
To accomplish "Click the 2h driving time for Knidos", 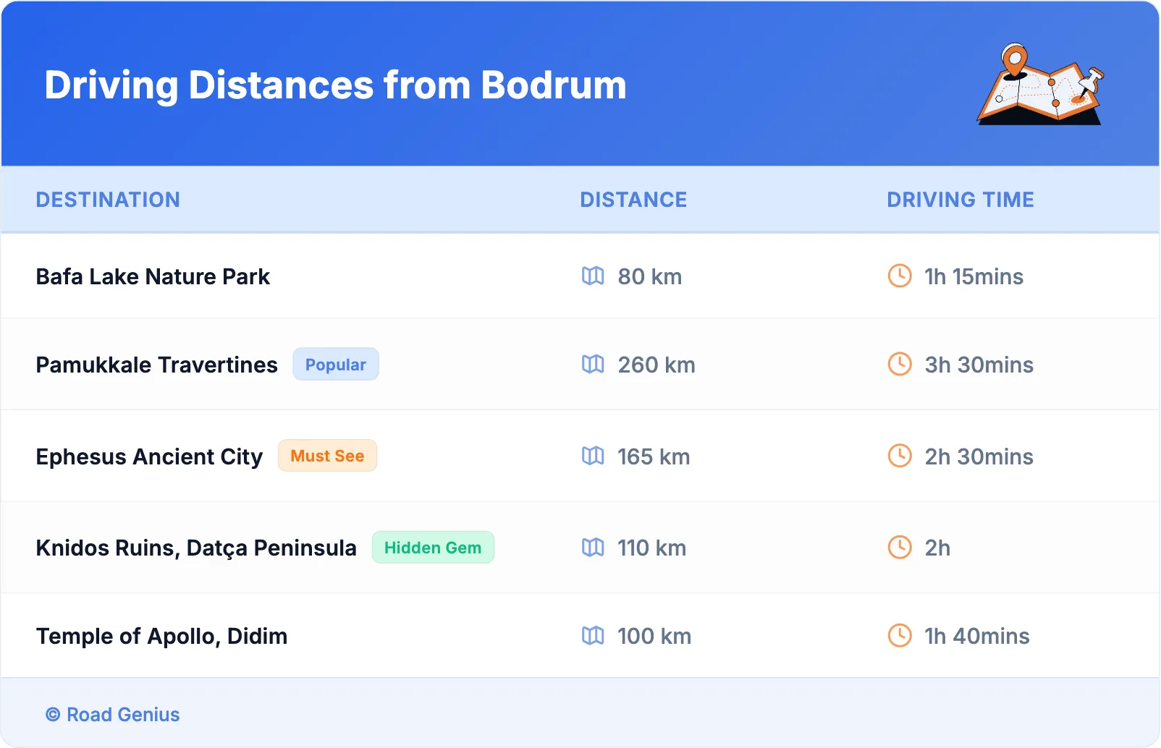I will [937, 548].
